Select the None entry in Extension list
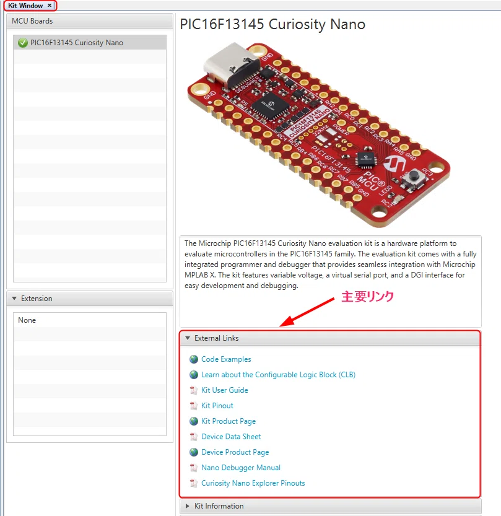This screenshot has width=501, height=516. 90,320
